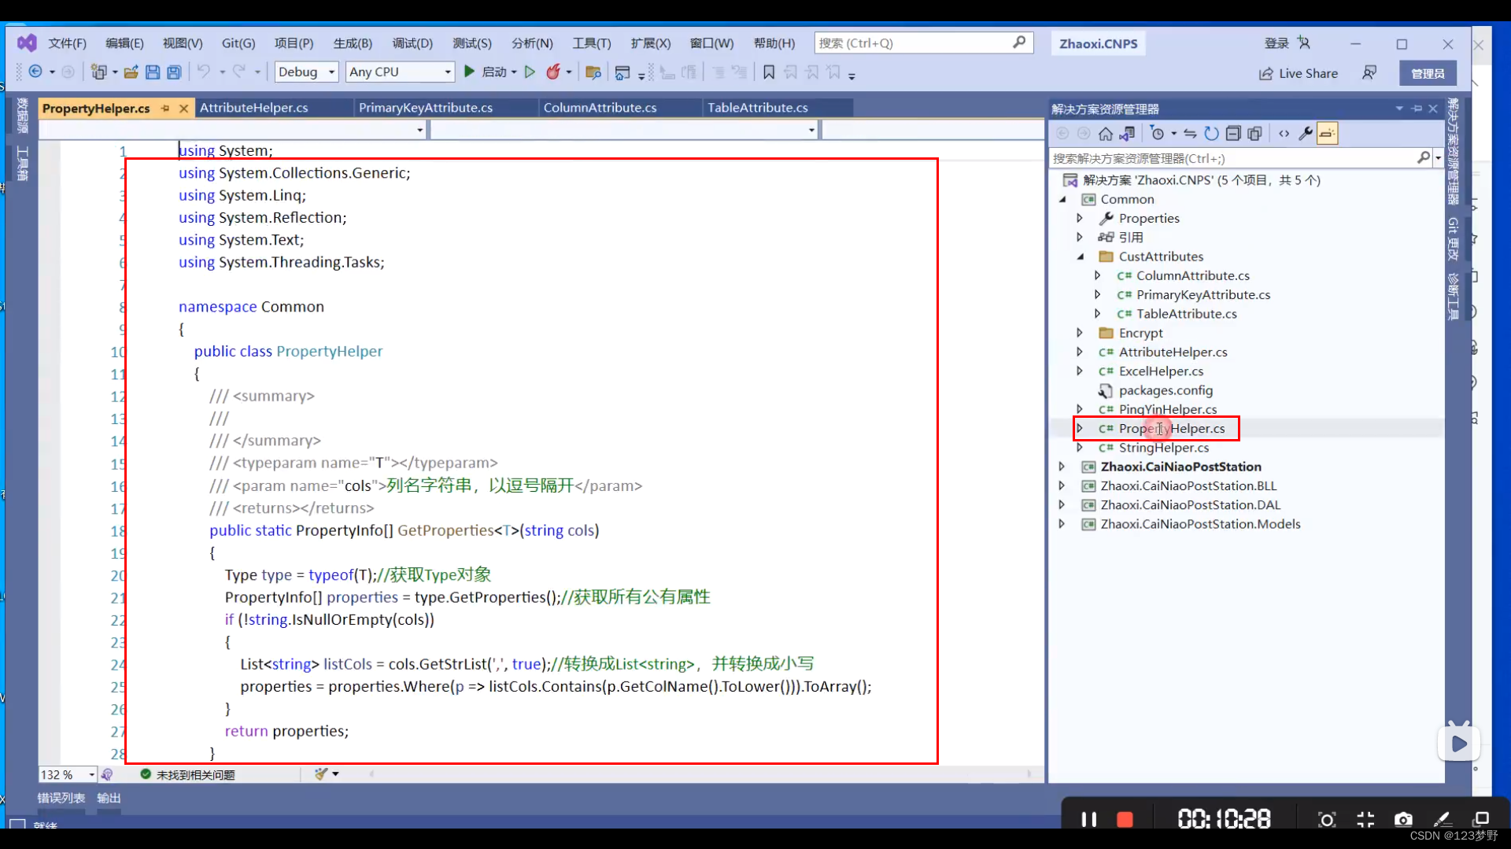Stop the screen recording with red button
Image resolution: width=1511 pixels, height=849 pixels.
point(1125,820)
